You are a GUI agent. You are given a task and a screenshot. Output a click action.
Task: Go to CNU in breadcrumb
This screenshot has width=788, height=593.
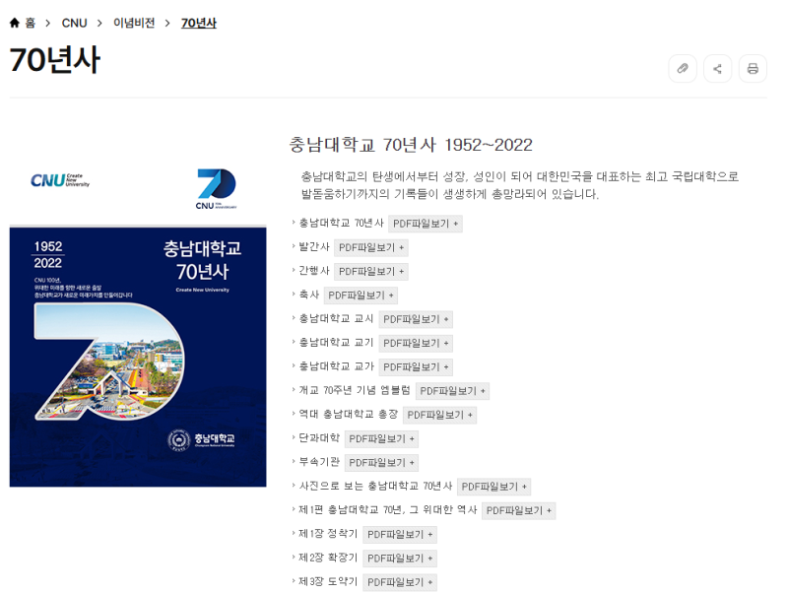74,23
